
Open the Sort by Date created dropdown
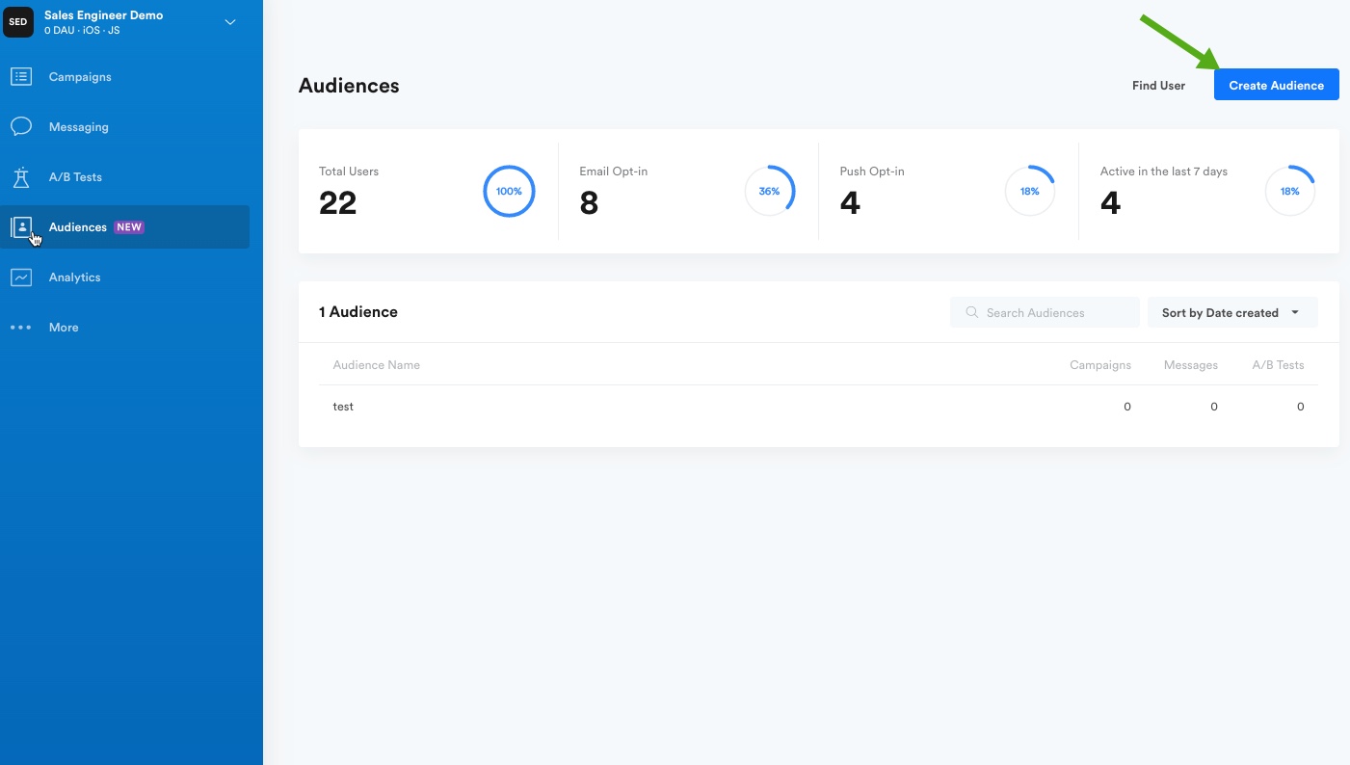[x=1231, y=312]
